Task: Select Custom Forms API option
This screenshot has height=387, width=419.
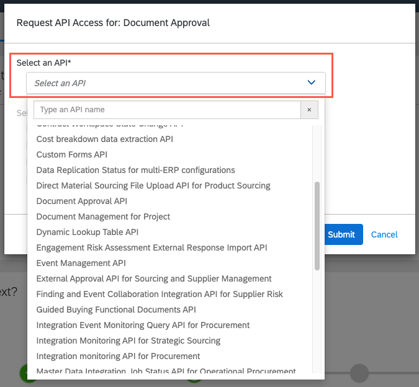Action: (x=72, y=154)
